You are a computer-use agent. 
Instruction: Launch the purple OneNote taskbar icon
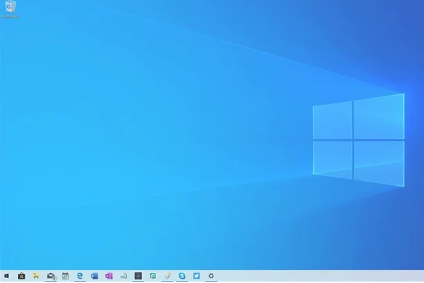(109, 275)
